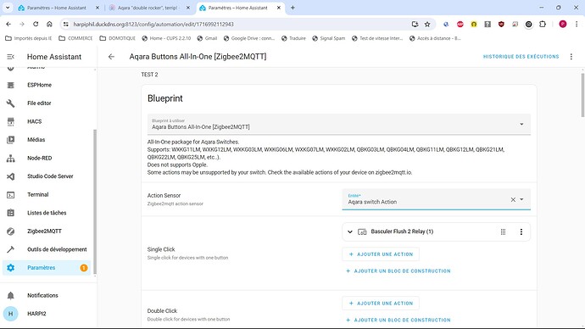Click Historique des exécutions link

pos(521,57)
